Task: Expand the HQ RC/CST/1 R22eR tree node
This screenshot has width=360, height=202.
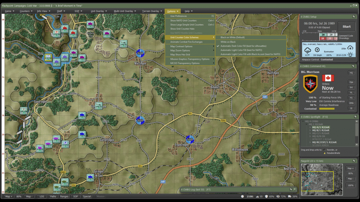Action: coord(310,142)
